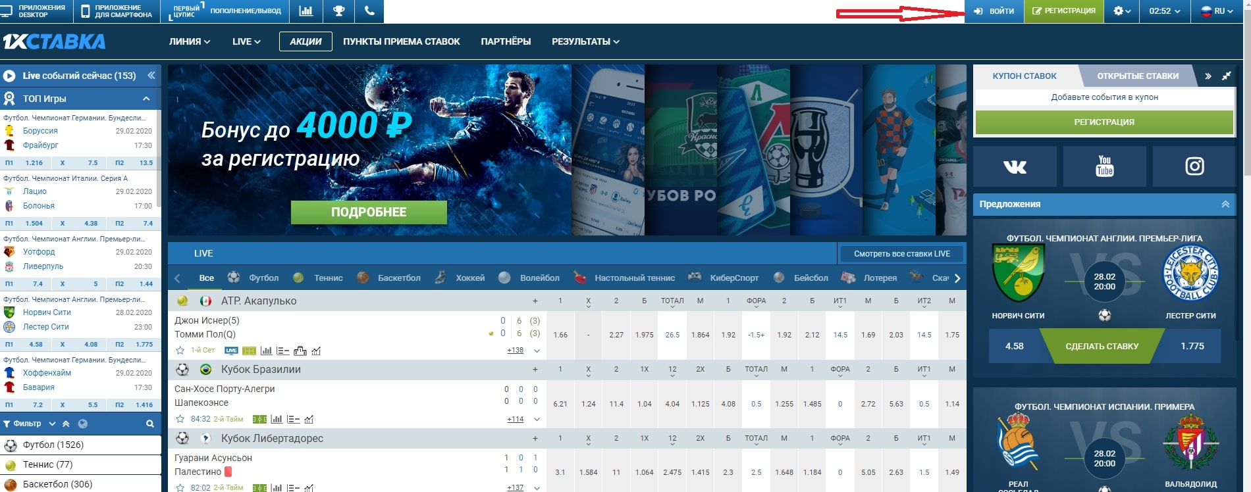Screen dimensions: 1251x492
Task: Open the RU language dropdown
Action: pos(1217,11)
